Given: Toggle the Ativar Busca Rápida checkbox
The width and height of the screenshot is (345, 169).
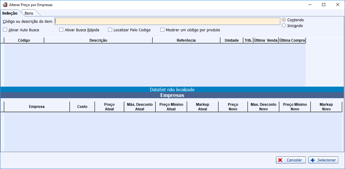Looking at the screenshot, I should click(61, 30).
